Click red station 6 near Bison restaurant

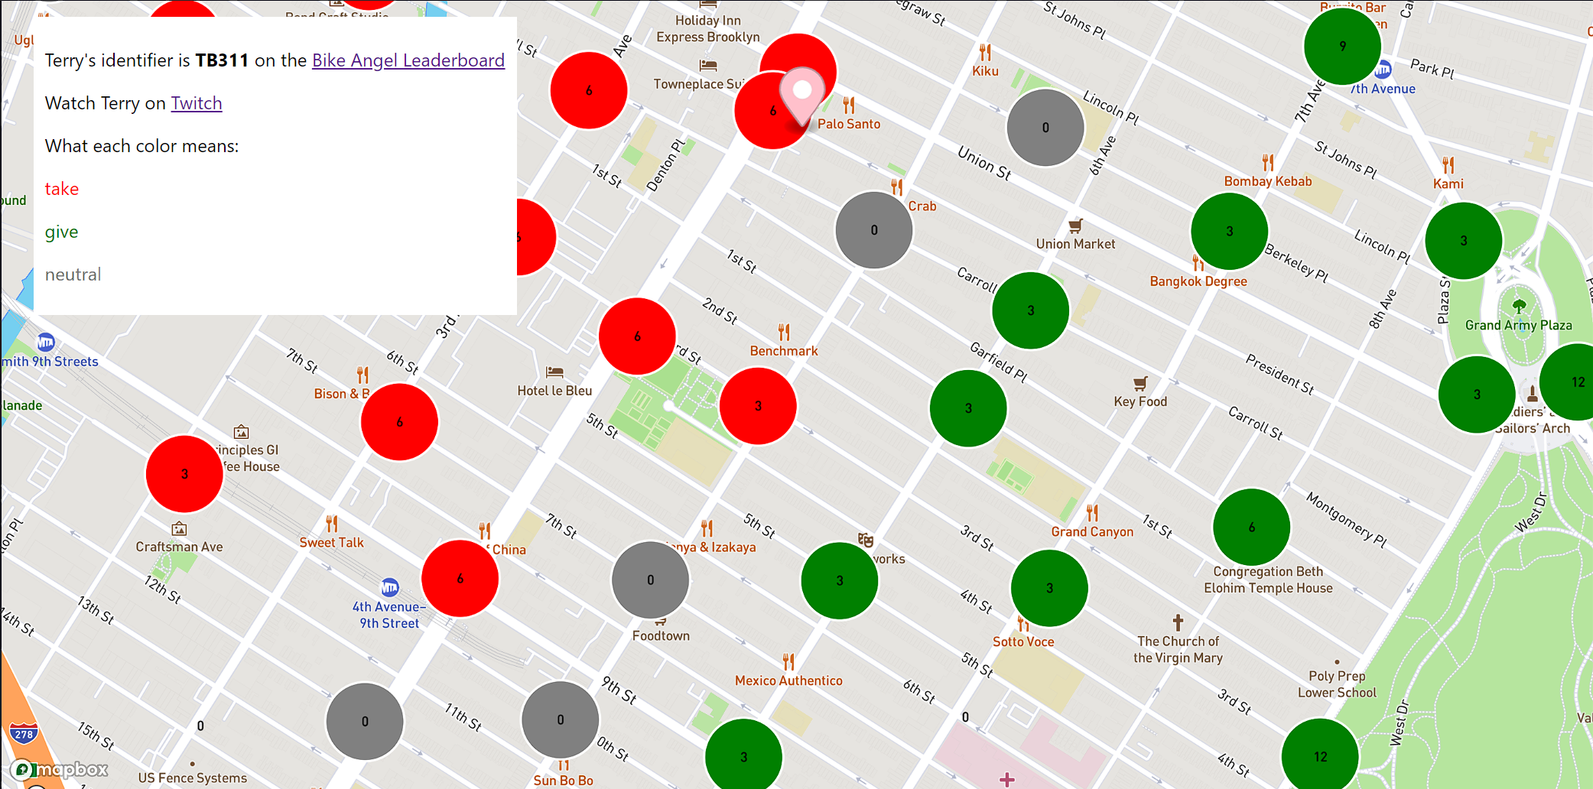point(399,422)
